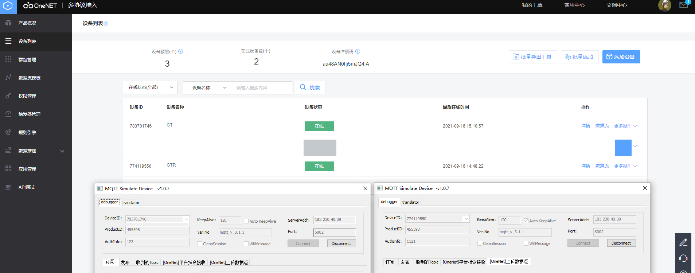Toggle WillMessage in right MQTT window
This screenshot has height=273, width=695.
(526, 243)
